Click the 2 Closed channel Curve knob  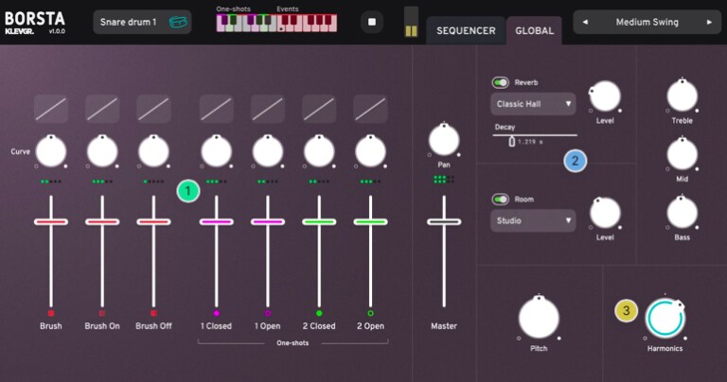(319, 151)
